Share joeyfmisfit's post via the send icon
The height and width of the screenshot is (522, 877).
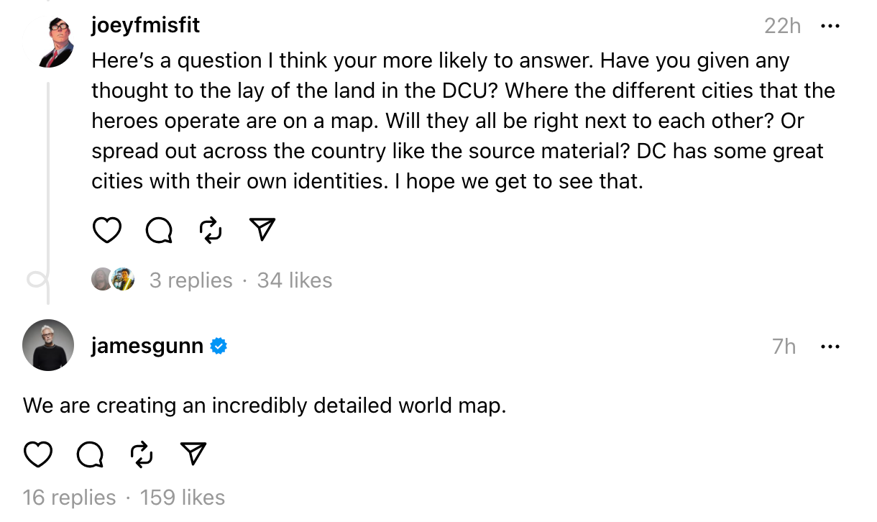coord(262,229)
